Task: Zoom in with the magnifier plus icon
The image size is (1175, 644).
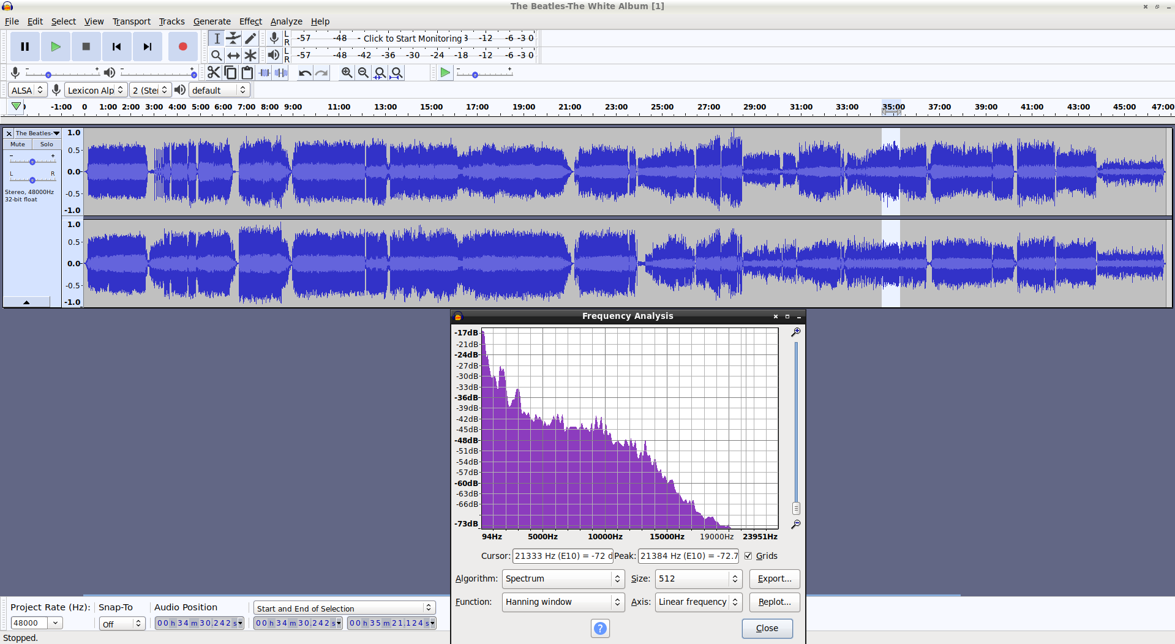Action: pyautogui.click(x=347, y=73)
